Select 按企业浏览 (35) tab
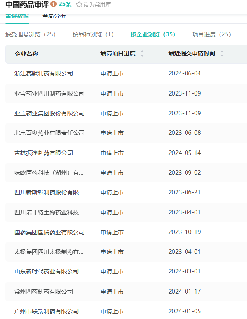Image resolution: width=247 pixels, height=319 pixels. [153, 34]
